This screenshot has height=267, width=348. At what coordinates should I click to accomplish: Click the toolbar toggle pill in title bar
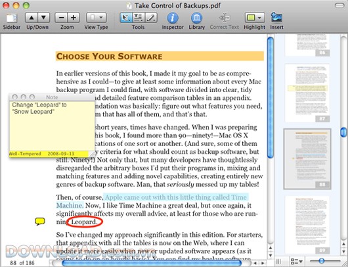339,5
